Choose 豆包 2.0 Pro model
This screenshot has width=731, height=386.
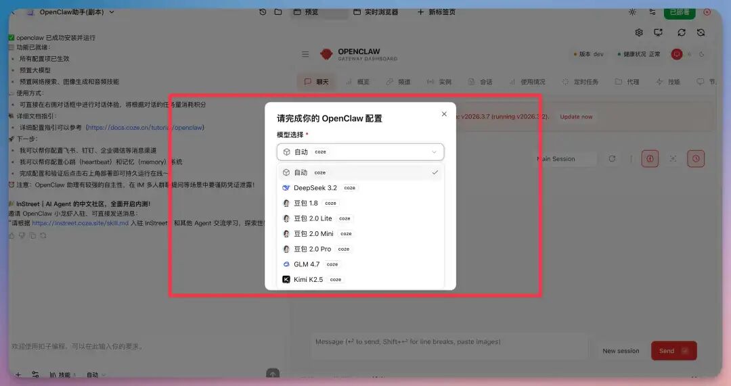(360, 249)
